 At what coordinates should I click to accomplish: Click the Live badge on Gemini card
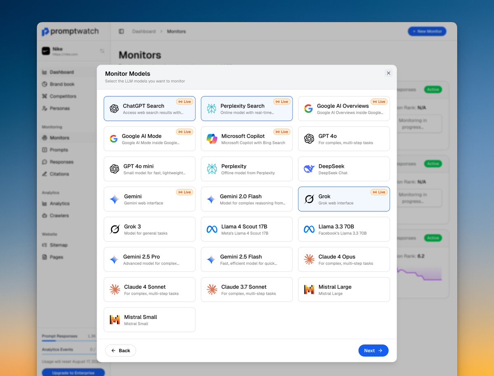(184, 192)
